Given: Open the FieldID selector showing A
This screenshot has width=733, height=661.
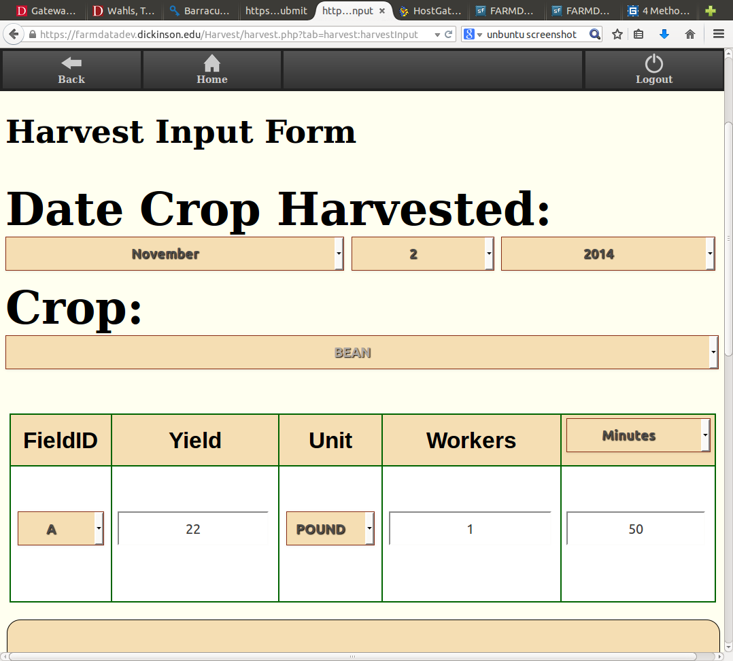Looking at the screenshot, I should point(60,528).
